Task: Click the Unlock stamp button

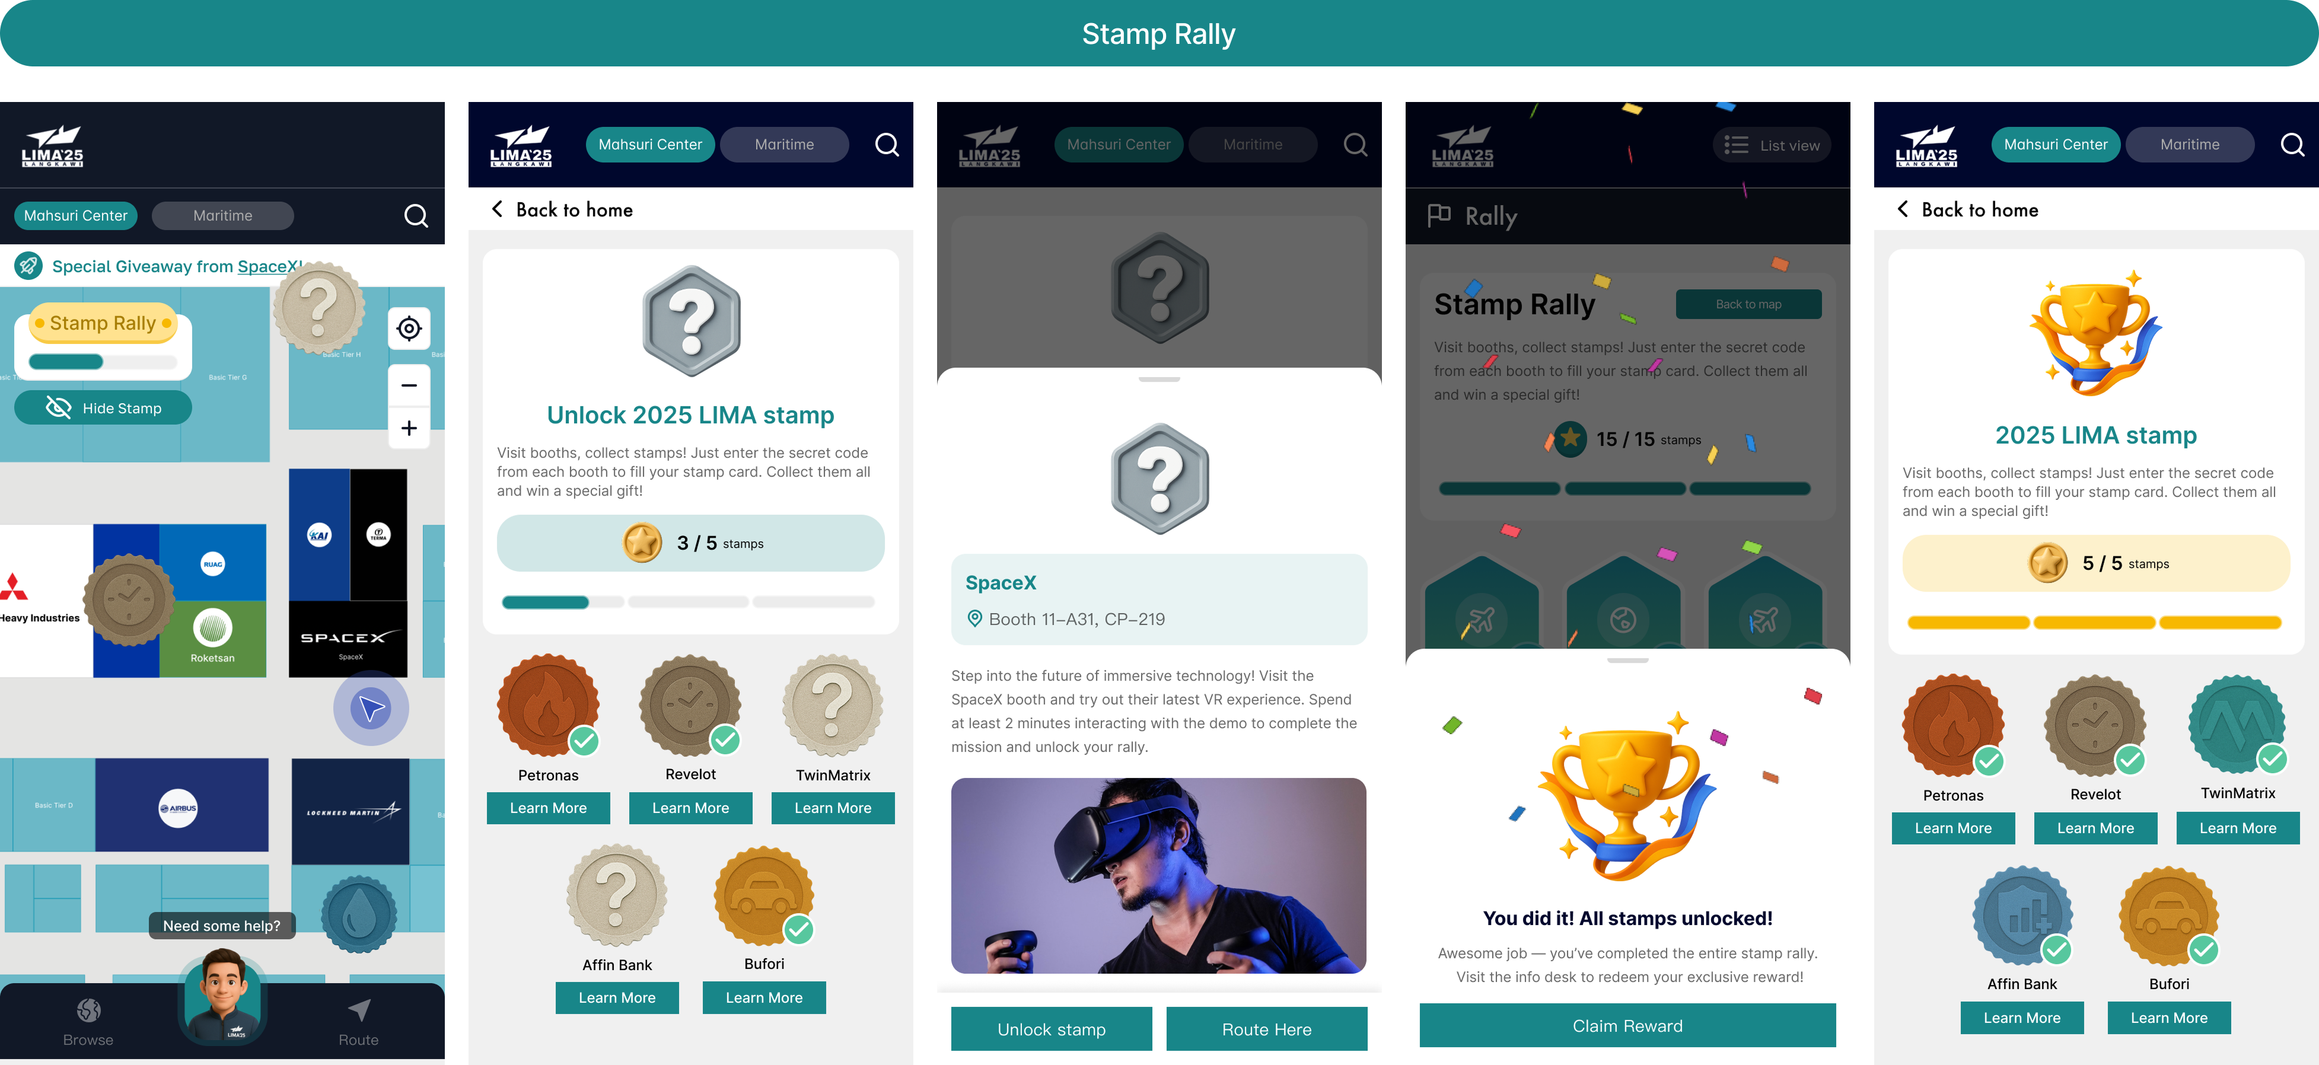Action: (1052, 1029)
